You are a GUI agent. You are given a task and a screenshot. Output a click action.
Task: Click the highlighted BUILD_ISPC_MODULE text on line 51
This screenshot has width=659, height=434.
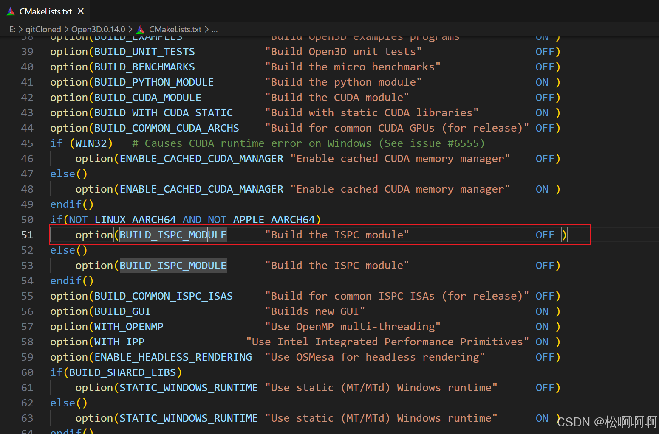[x=173, y=235]
